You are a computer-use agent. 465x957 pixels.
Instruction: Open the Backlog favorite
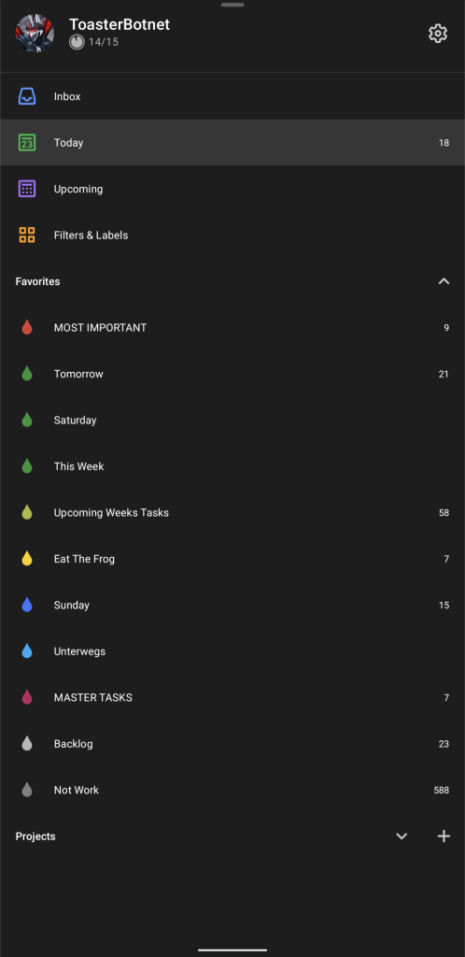point(232,744)
